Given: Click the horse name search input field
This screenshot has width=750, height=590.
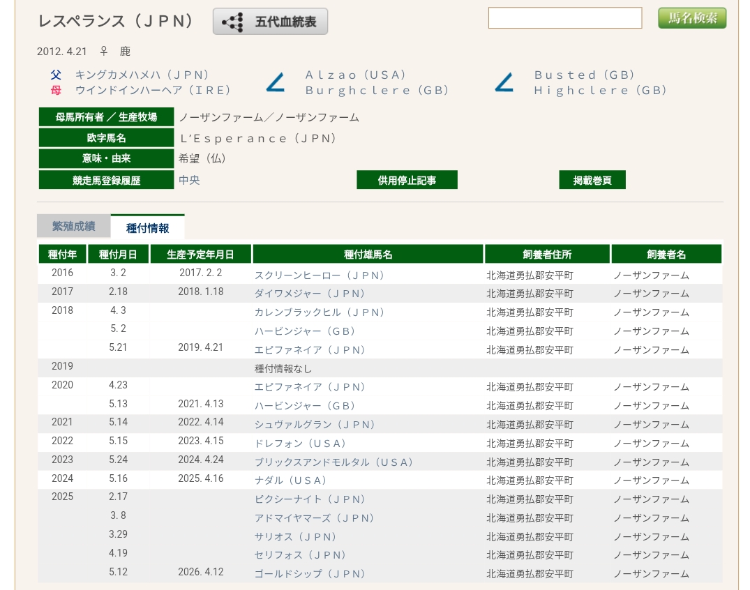Looking at the screenshot, I should tap(564, 18).
